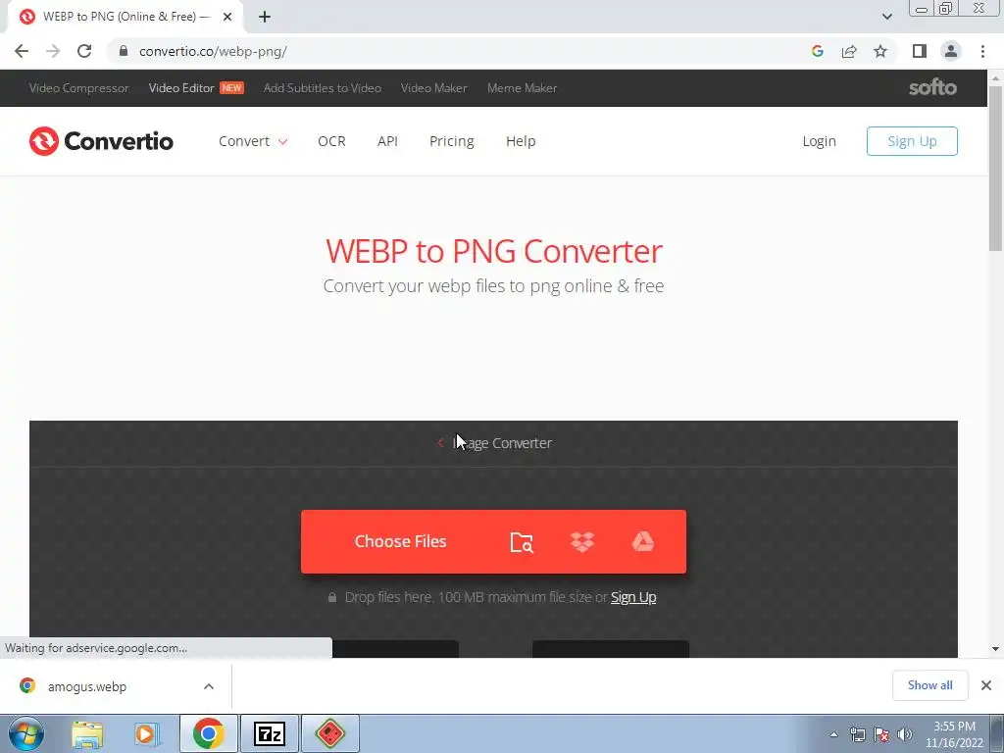Click the softo brand logo
1004x753 pixels.
click(x=932, y=87)
